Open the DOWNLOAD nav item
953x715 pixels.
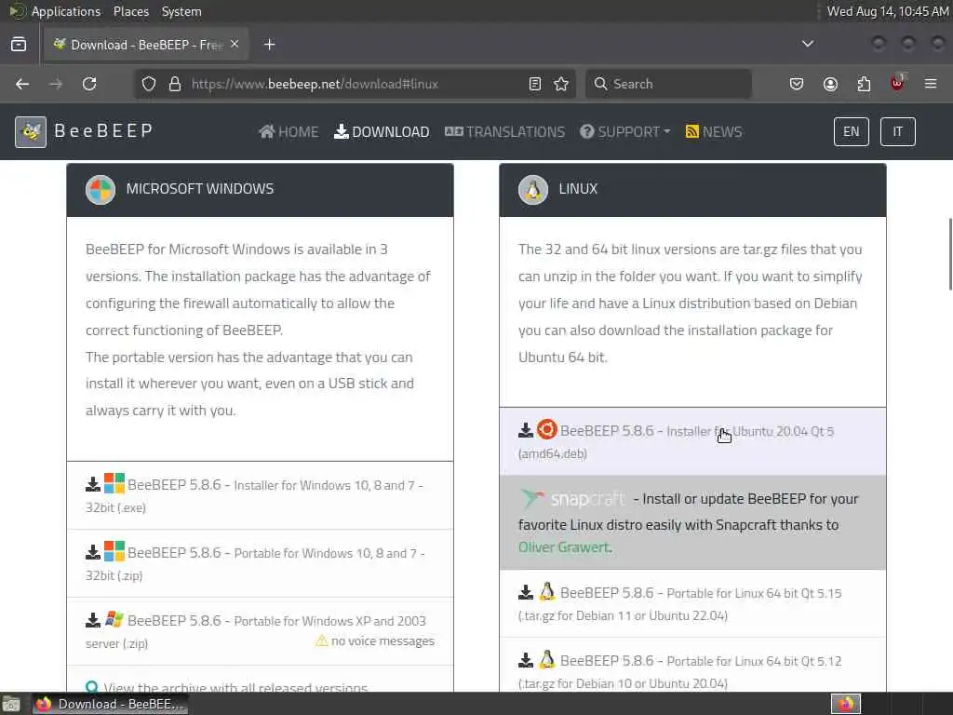click(x=382, y=132)
